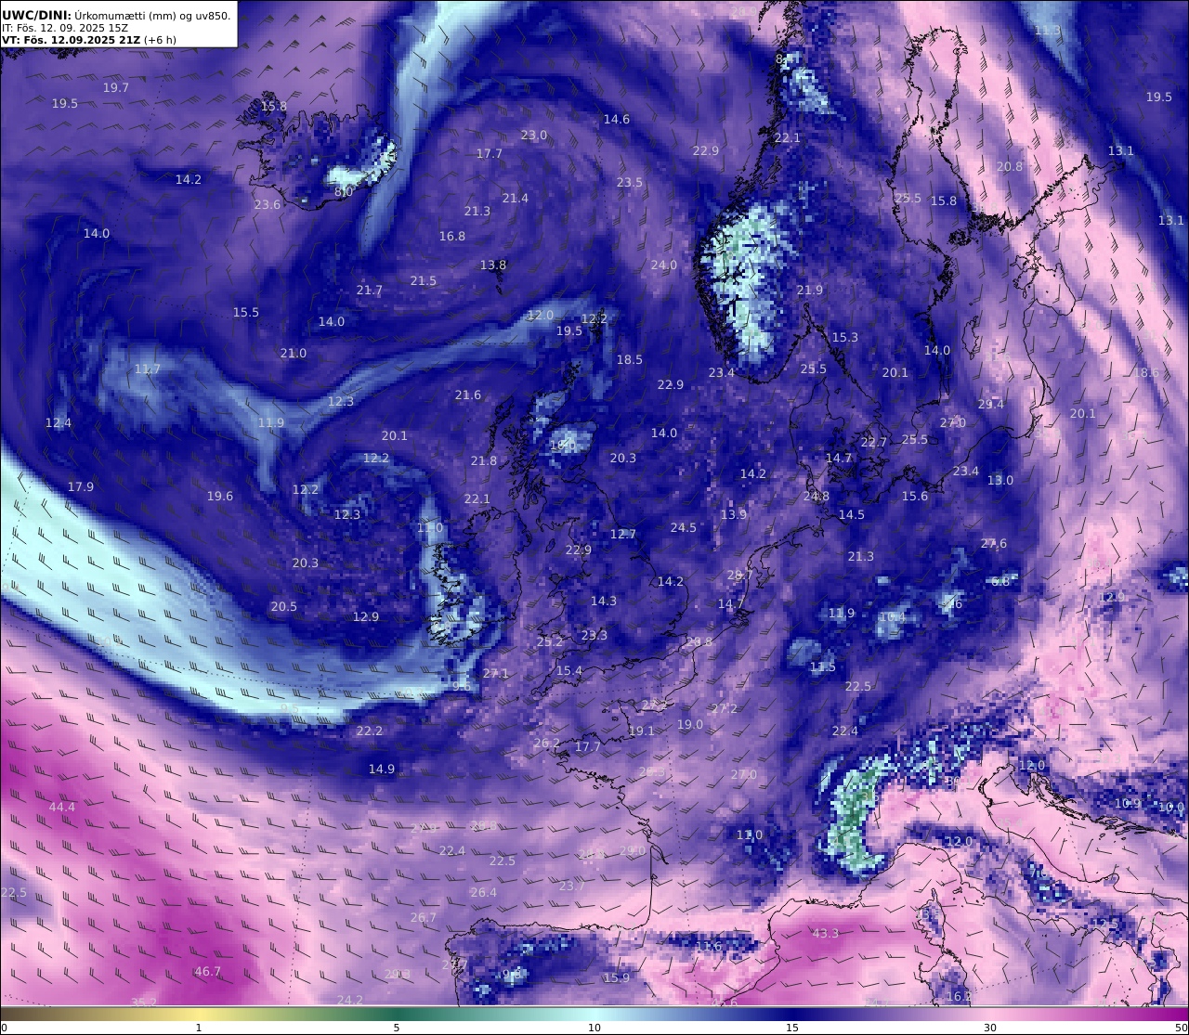
Task: Click the 11.3 value label
Action: point(1048,31)
